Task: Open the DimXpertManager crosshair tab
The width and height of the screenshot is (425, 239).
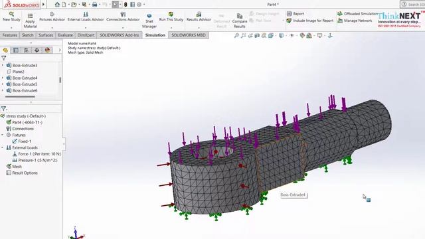Action: coord(37,50)
